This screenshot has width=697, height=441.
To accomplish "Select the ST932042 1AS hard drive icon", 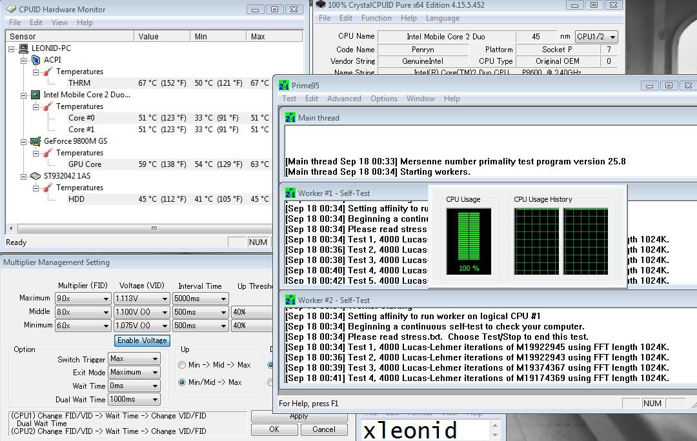I will click(35, 176).
